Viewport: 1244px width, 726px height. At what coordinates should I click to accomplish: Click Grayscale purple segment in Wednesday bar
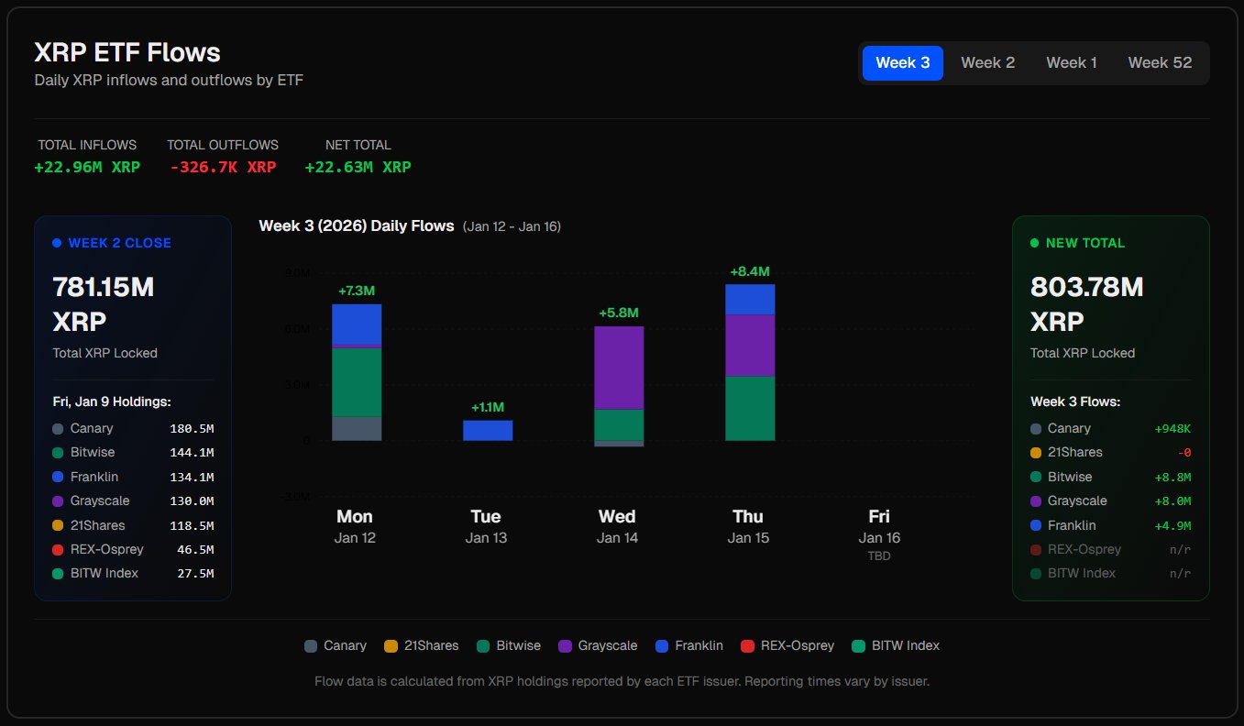pyautogui.click(x=618, y=368)
